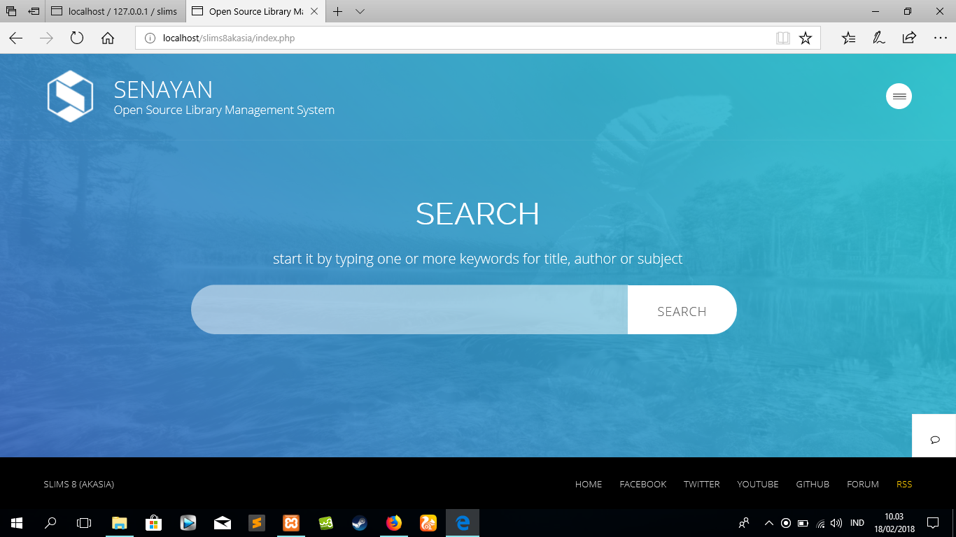Open the FACEBOOK footer link
Viewport: 956px width, 537px height.
coord(642,484)
